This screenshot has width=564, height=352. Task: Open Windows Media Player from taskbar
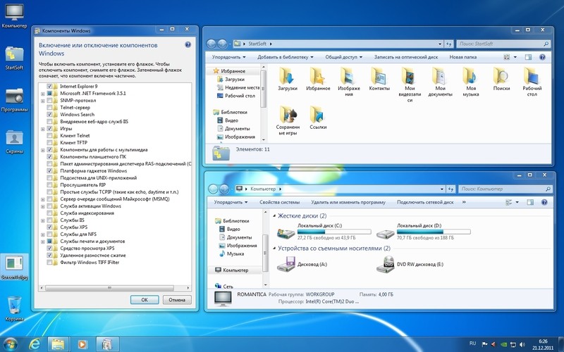(82, 344)
